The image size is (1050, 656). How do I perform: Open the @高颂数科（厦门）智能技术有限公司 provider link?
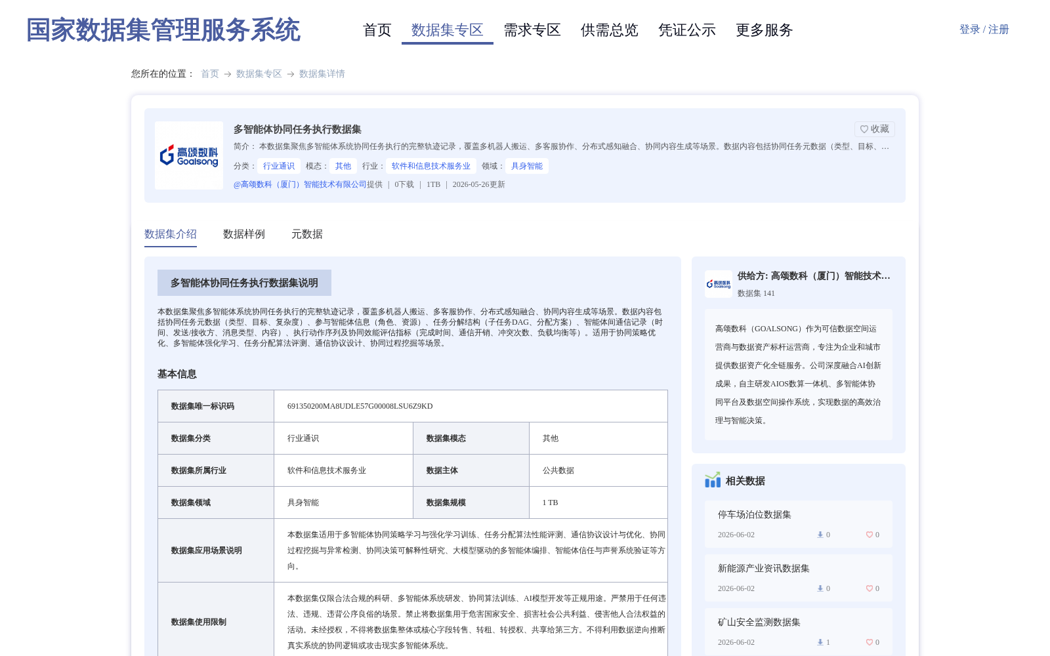pos(300,184)
